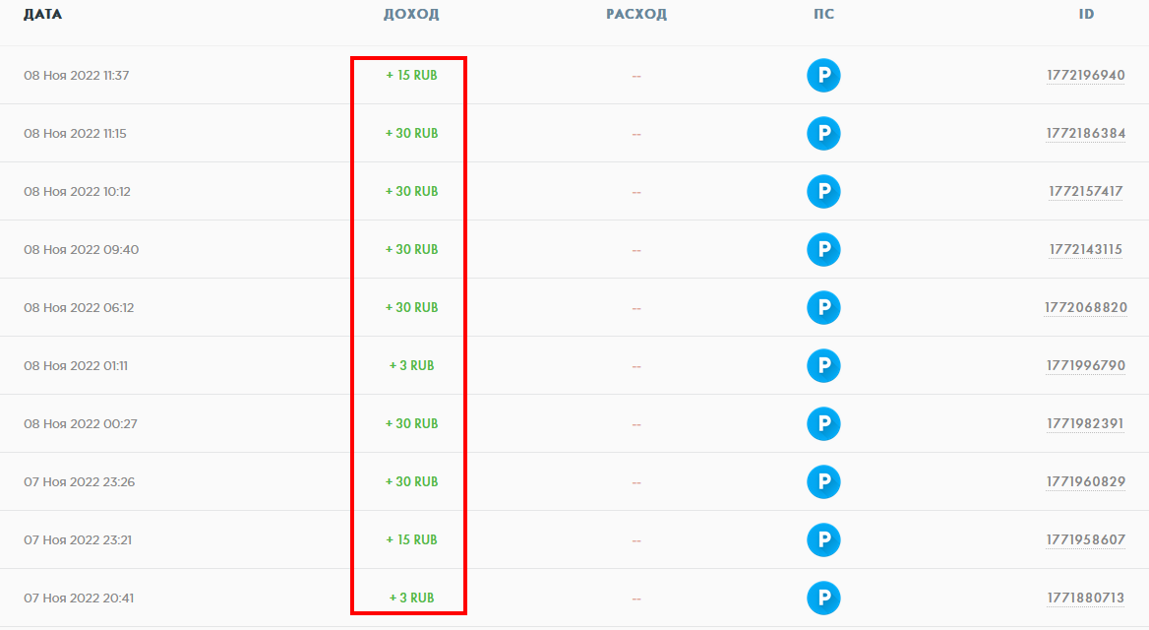This screenshot has width=1149, height=630.
Task: Select date 07 Ноя 2022 23:21
Action: 78,539
